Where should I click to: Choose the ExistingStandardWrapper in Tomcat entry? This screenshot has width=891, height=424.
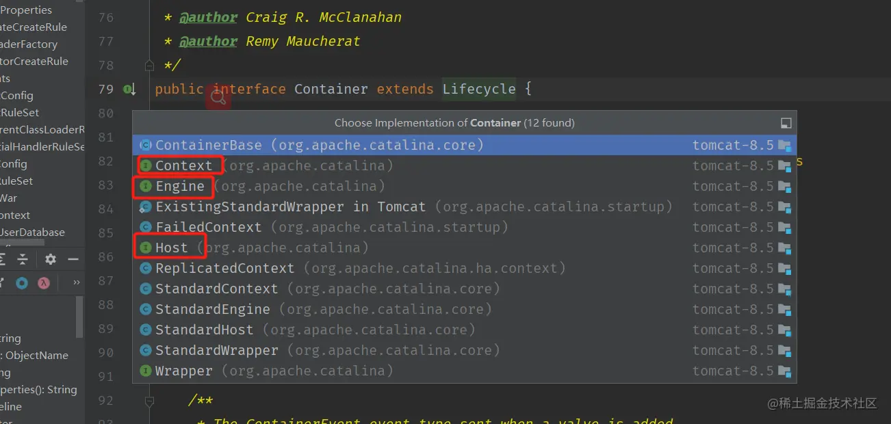tap(464, 207)
